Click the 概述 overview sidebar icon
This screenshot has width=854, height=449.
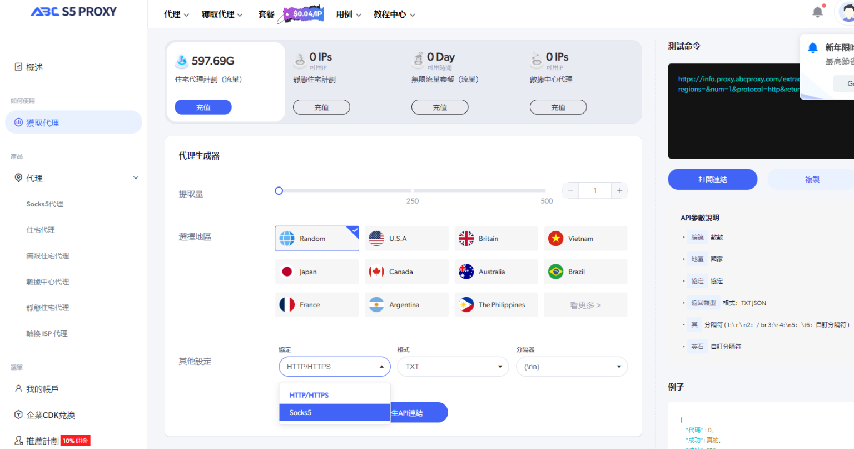tap(17, 67)
